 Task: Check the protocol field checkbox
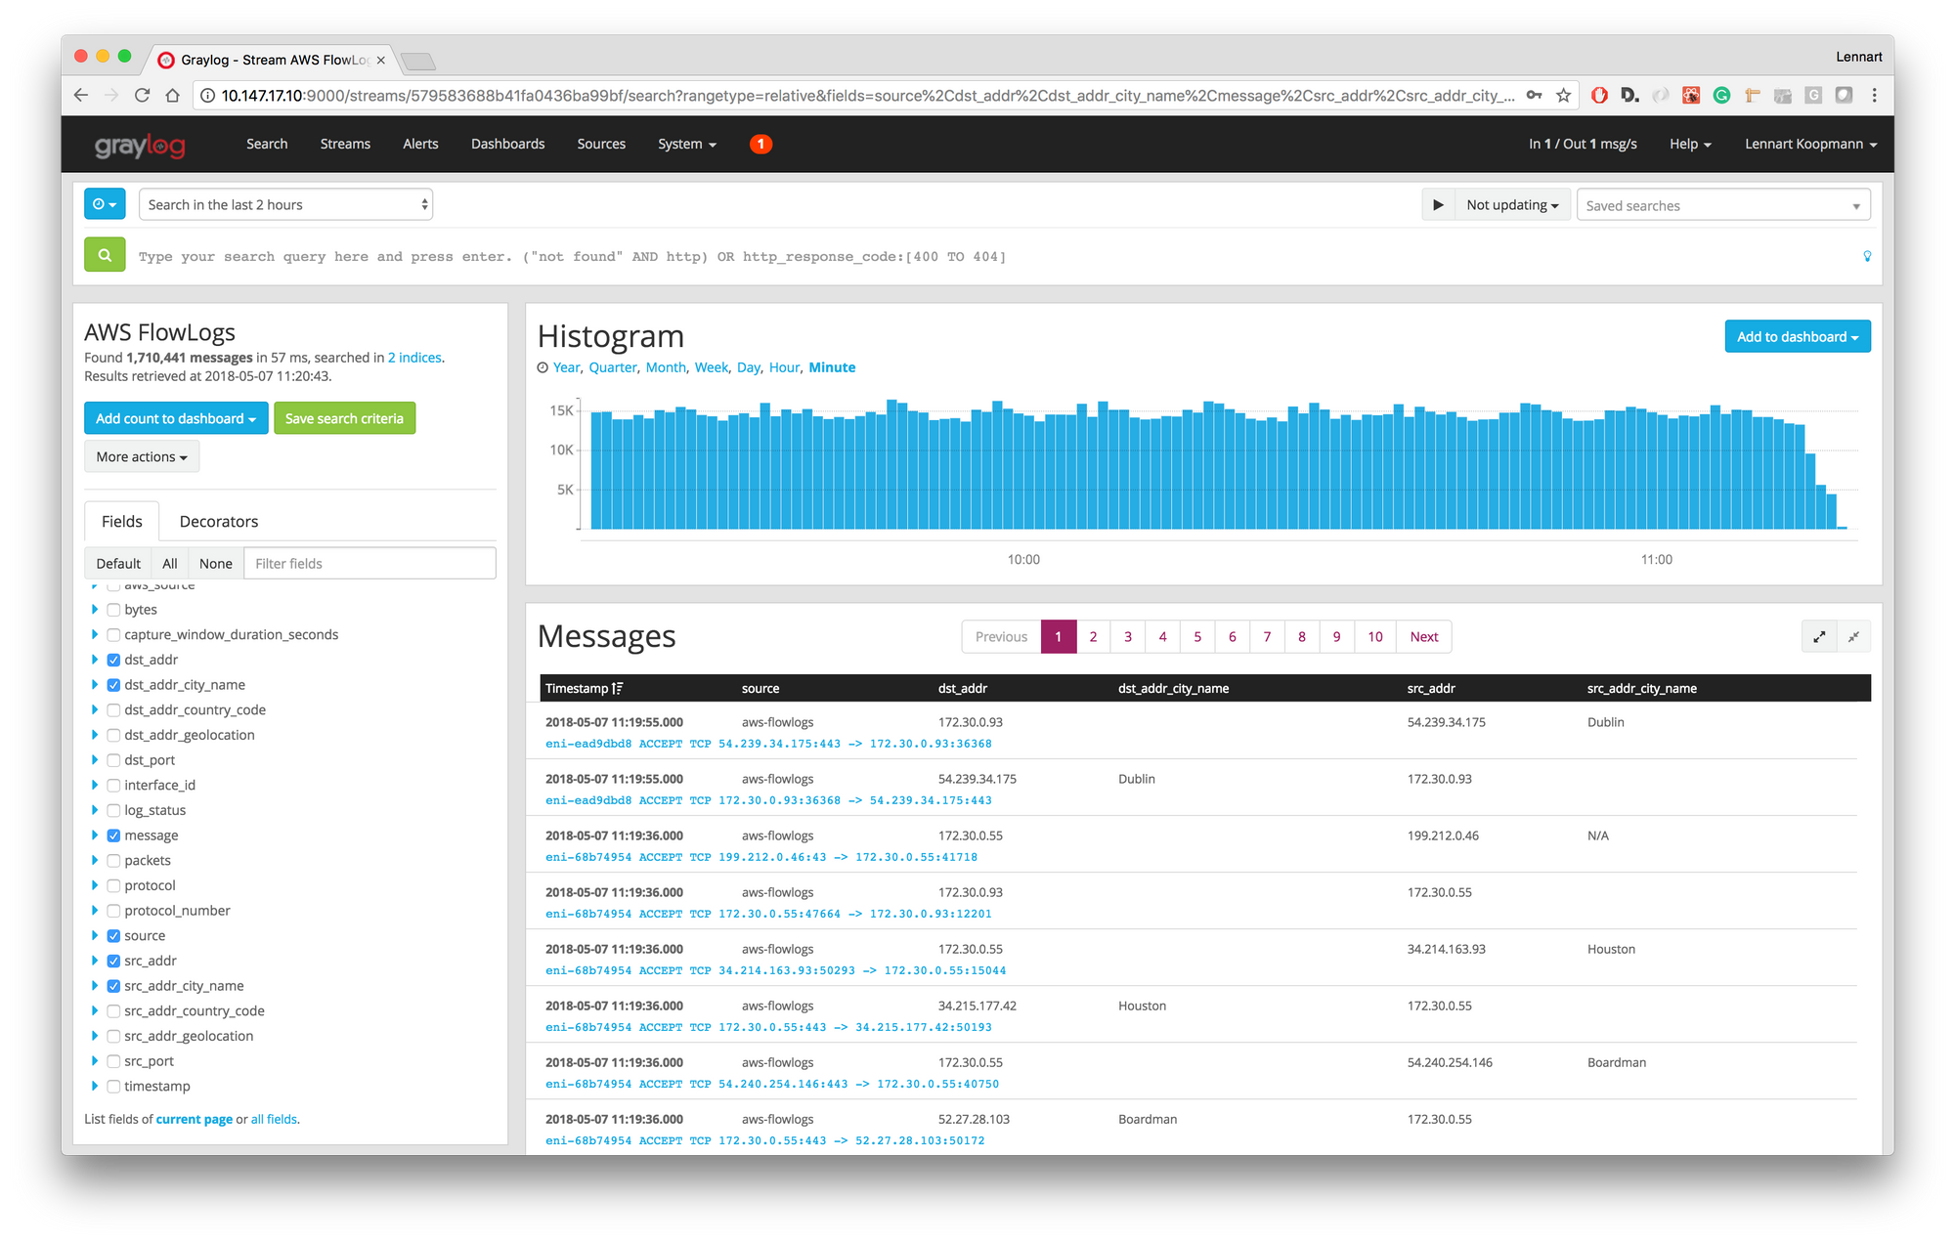pos(113,885)
